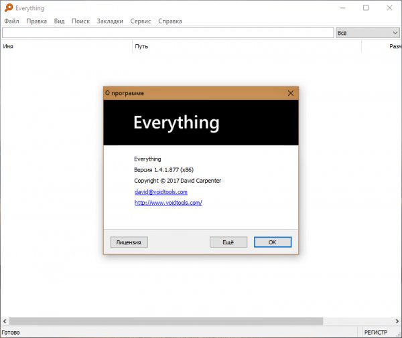Click the horizontal scrollbar right arrow
The height and width of the screenshot is (338, 402).
(x=397, y=321)
